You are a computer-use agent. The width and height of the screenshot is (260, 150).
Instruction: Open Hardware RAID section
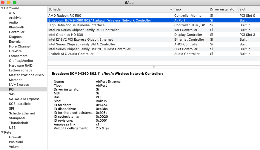21,65
